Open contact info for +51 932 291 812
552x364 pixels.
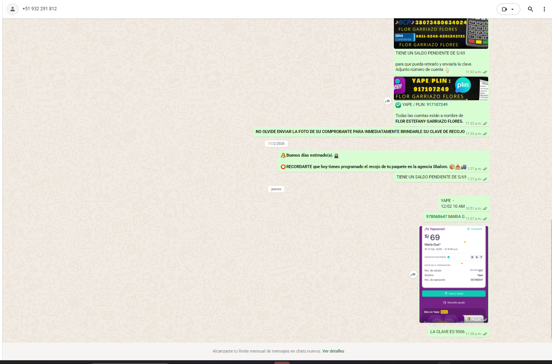40,9
